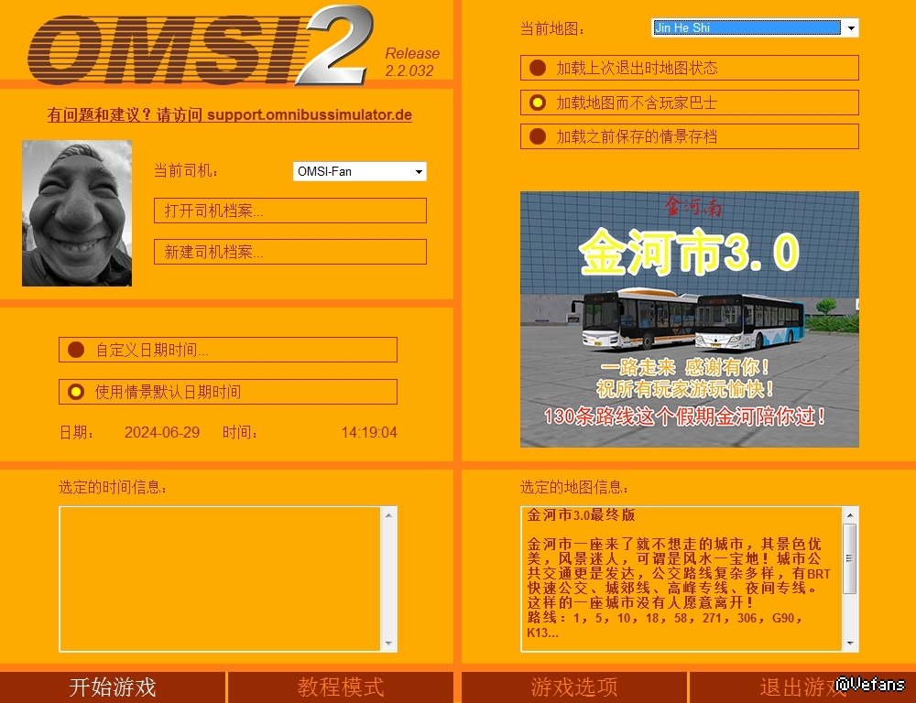The width and height of the screenshot is (916, 703).
Task: Open 游戏选项 game options
Action: click(573, 687)
